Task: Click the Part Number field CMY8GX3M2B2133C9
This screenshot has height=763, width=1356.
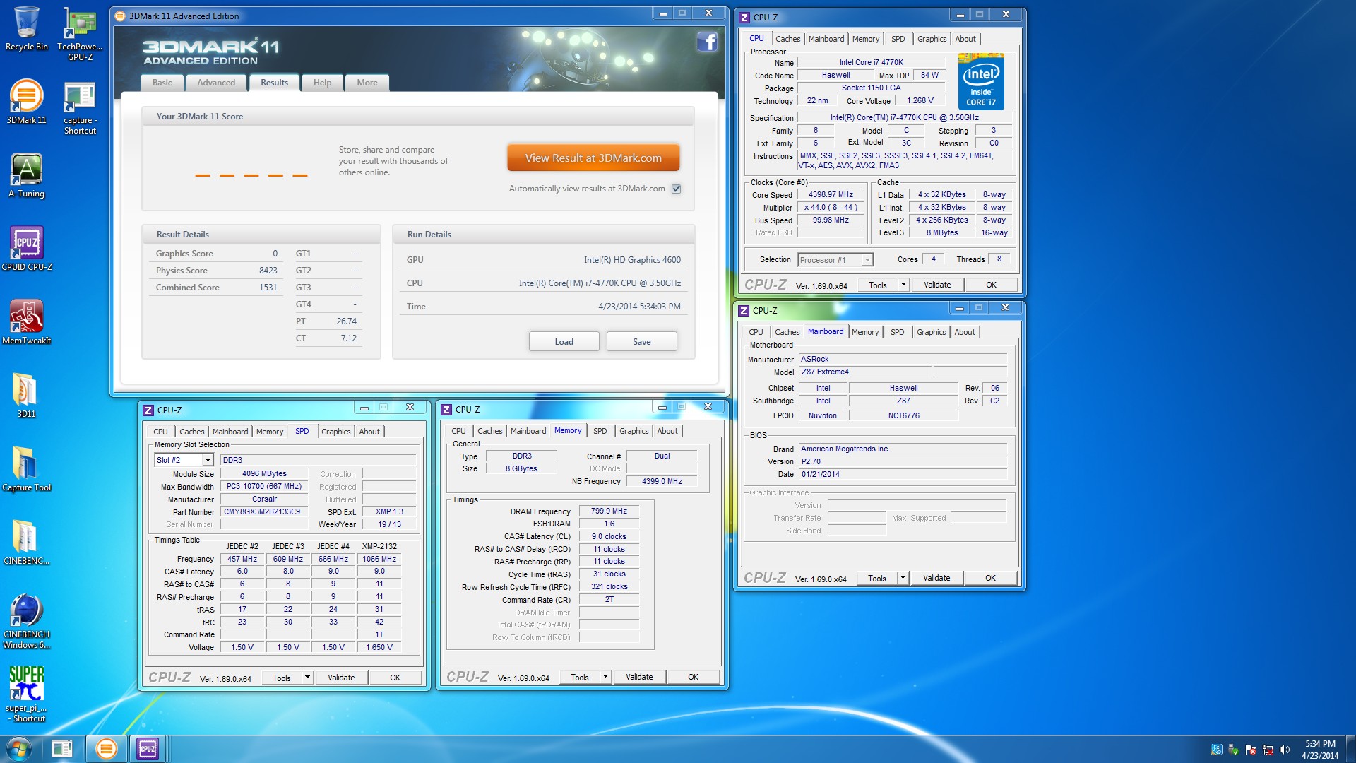Action: pyautogui.click(x=264, y=511)
